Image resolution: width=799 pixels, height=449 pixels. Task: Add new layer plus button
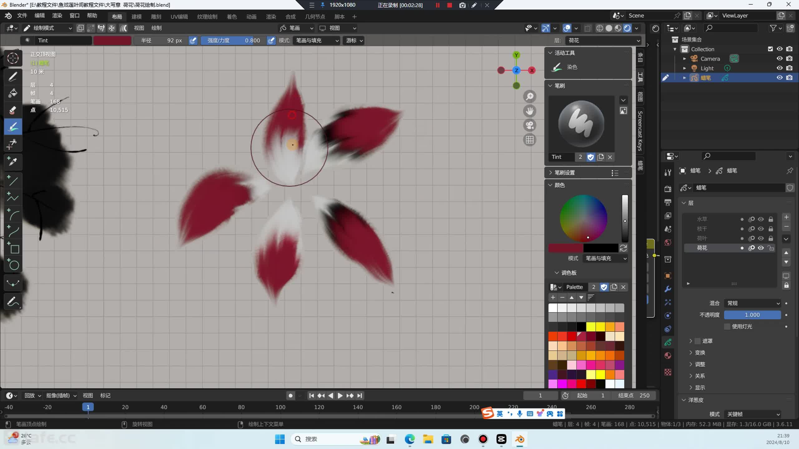(786, 217)
